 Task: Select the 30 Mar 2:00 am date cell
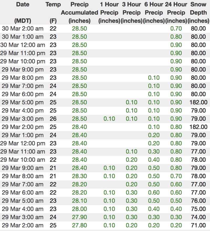tap(23, 29)
